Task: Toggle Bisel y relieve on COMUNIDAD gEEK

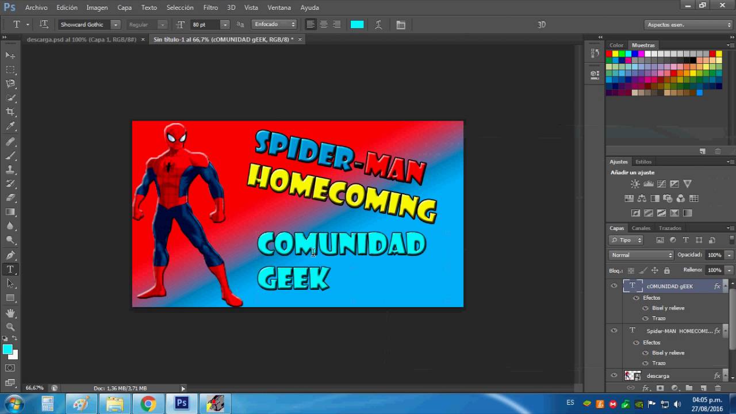Action: coord(646,308)
